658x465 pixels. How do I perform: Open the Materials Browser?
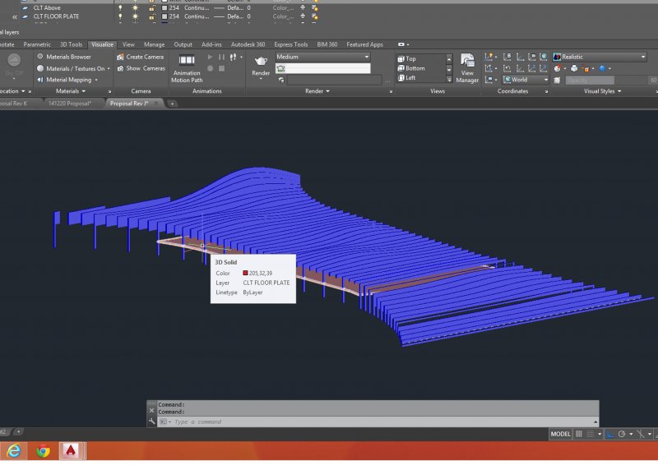[x=67, y=57]
